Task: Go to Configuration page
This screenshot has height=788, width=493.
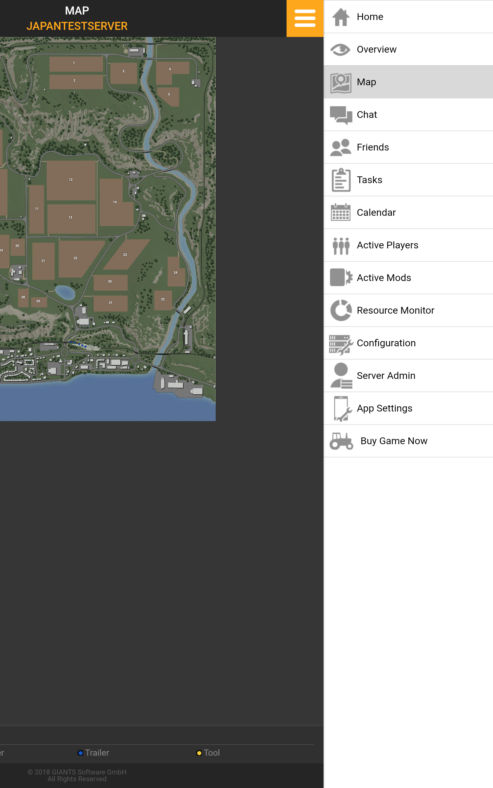Action: coord(386,343)
